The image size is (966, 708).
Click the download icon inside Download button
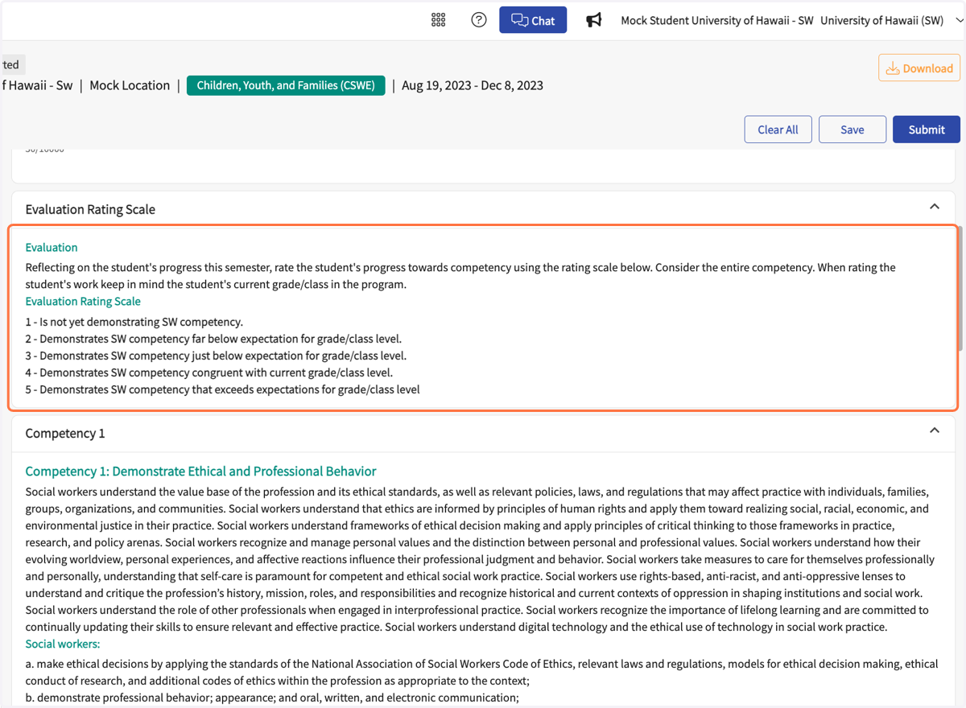click(x=892, y=68)
